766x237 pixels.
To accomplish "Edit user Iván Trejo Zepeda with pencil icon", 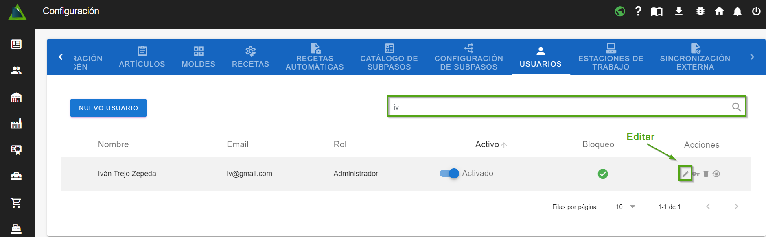I will [685, 174].
